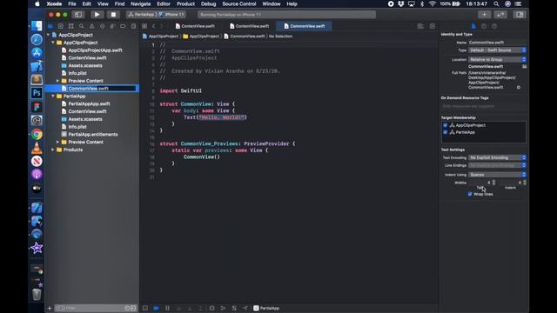
Task: Hide the debug area toggle icon
Action: coord(145,308)
